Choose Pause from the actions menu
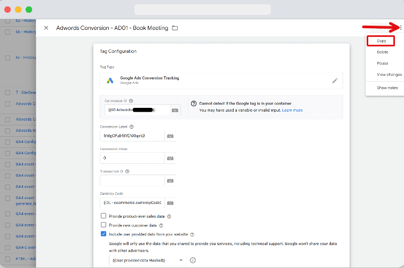Viewport: 404px width, 268px height. pyautogui.click(x=382, y=64)
